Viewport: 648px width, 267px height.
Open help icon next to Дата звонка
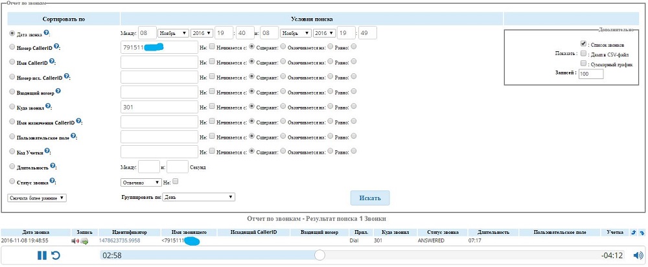point(47,32)
